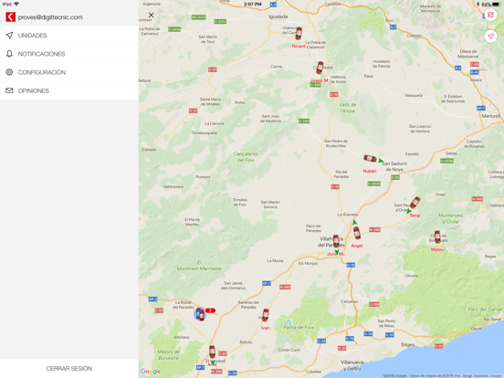Click the Google logo on the map

tap(151, 372)
